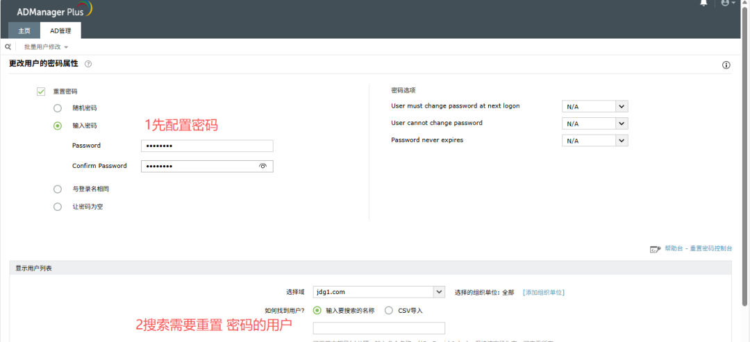Choose 输入要搜索的名称 radio button
This screenshot has width=750, height=342.
(x=317, y=311)
